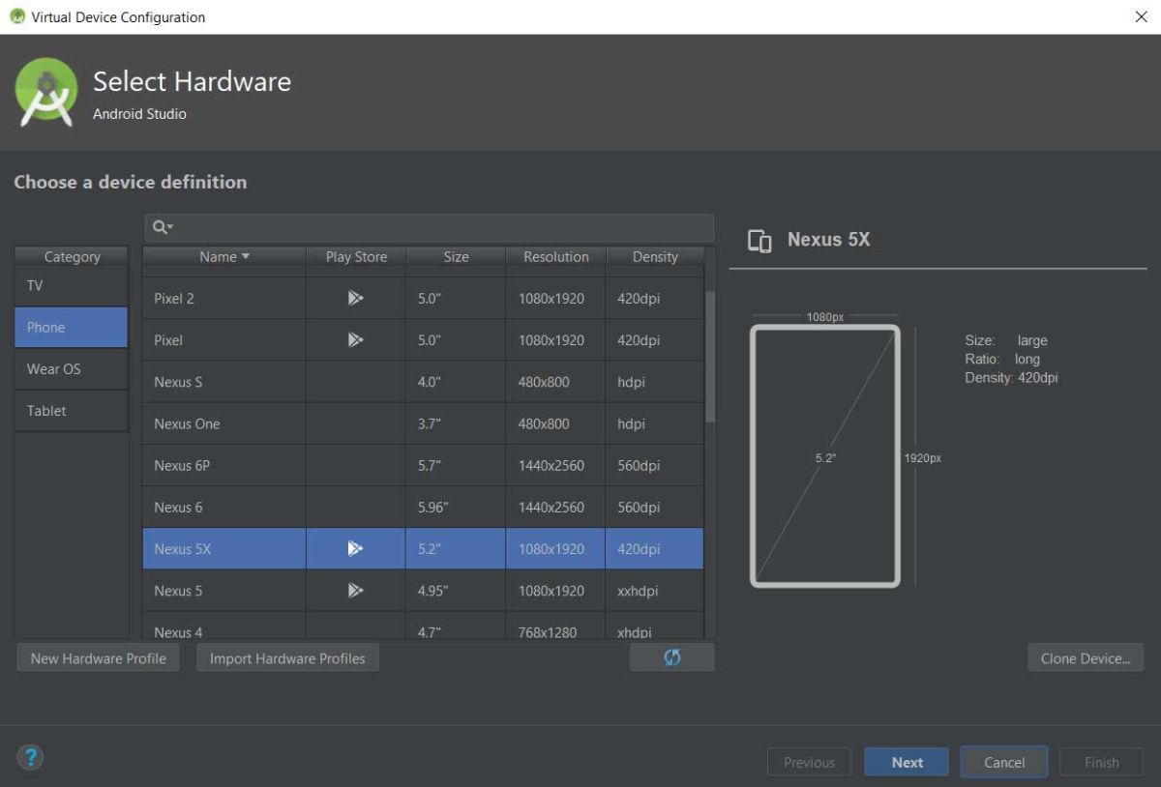Select the Nexus 6 device name
Viewport: 1161px width, 787px height.
tap(178, 507)
